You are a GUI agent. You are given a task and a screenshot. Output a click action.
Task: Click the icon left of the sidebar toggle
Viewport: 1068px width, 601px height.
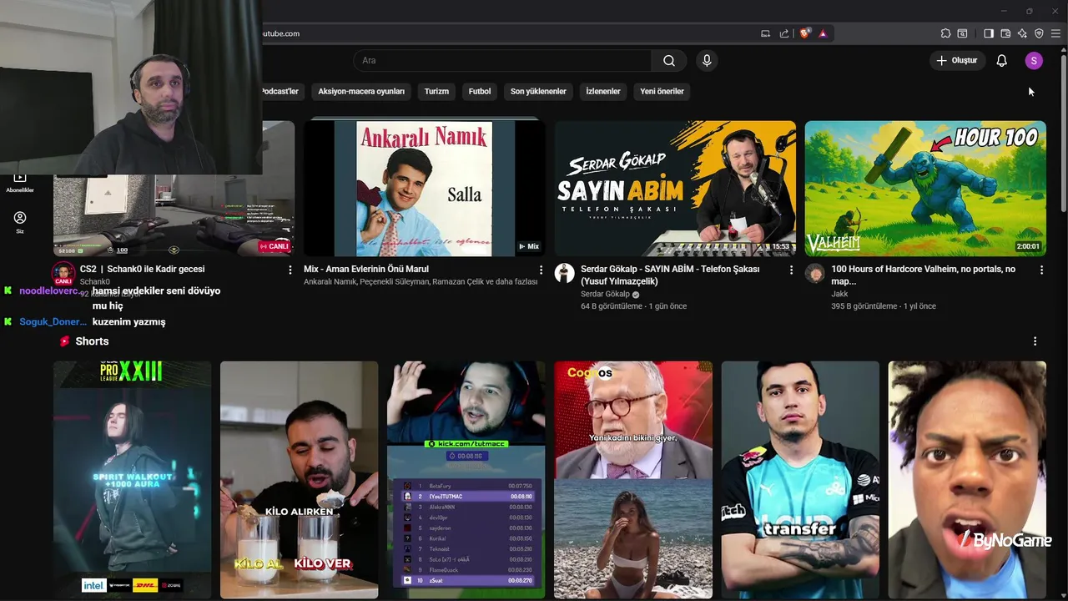962,33
